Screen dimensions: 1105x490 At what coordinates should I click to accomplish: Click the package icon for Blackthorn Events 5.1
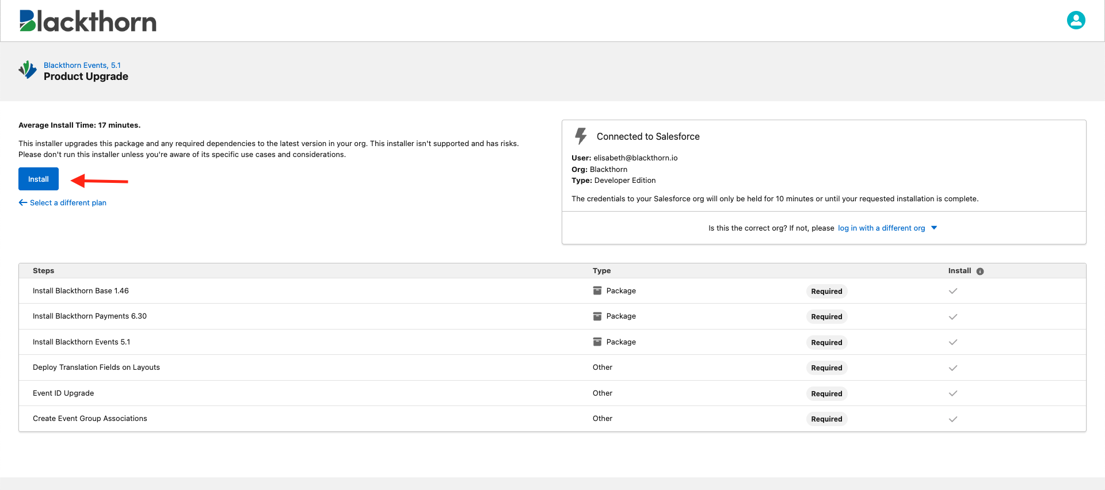(597, 342)
